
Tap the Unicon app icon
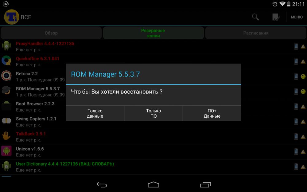pyautogui.click(x=6, y=151)
